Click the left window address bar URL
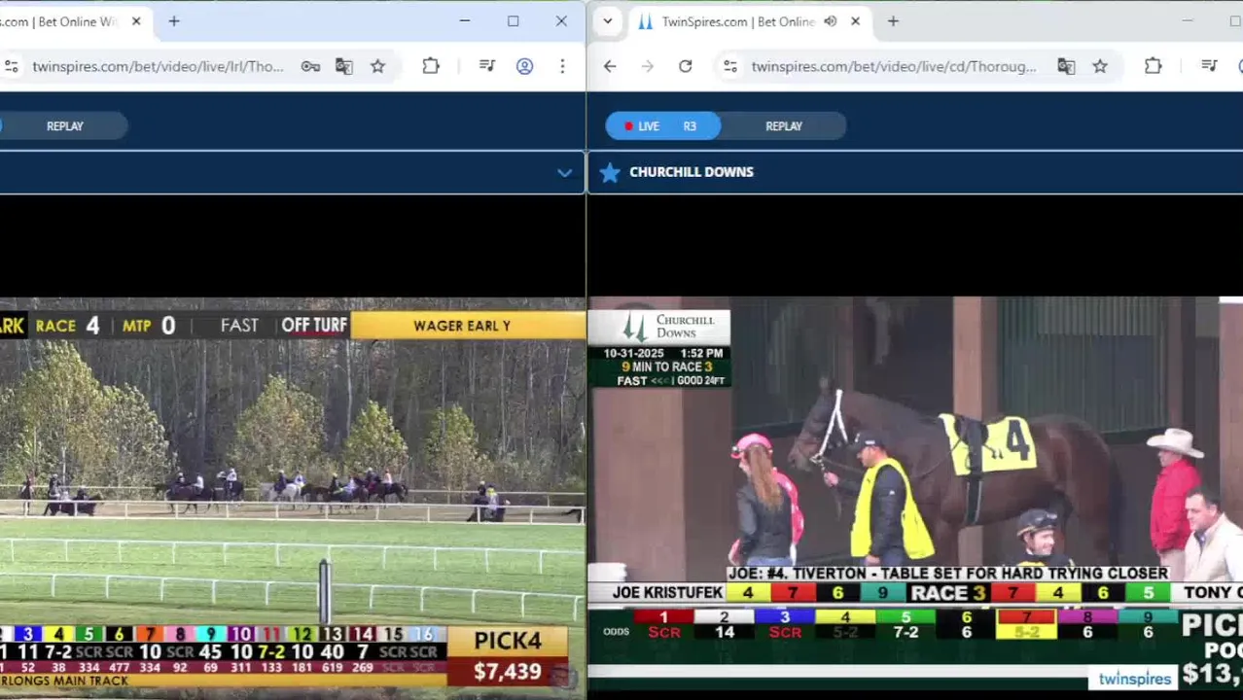Viewport: 1243px width, 700px height. click(158, 66)
